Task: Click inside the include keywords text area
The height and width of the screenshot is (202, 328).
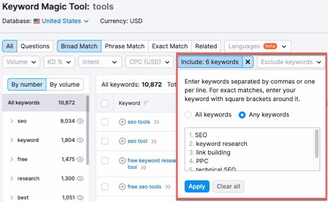Action: click(x=248, y=150)
